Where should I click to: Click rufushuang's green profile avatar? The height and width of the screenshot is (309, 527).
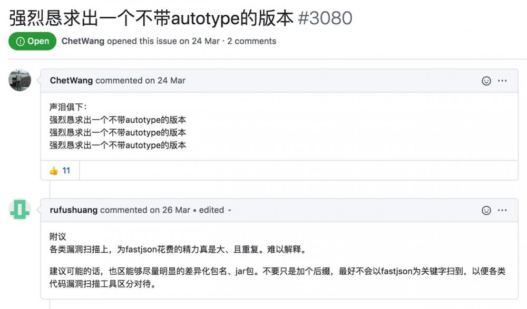[19, 210]
